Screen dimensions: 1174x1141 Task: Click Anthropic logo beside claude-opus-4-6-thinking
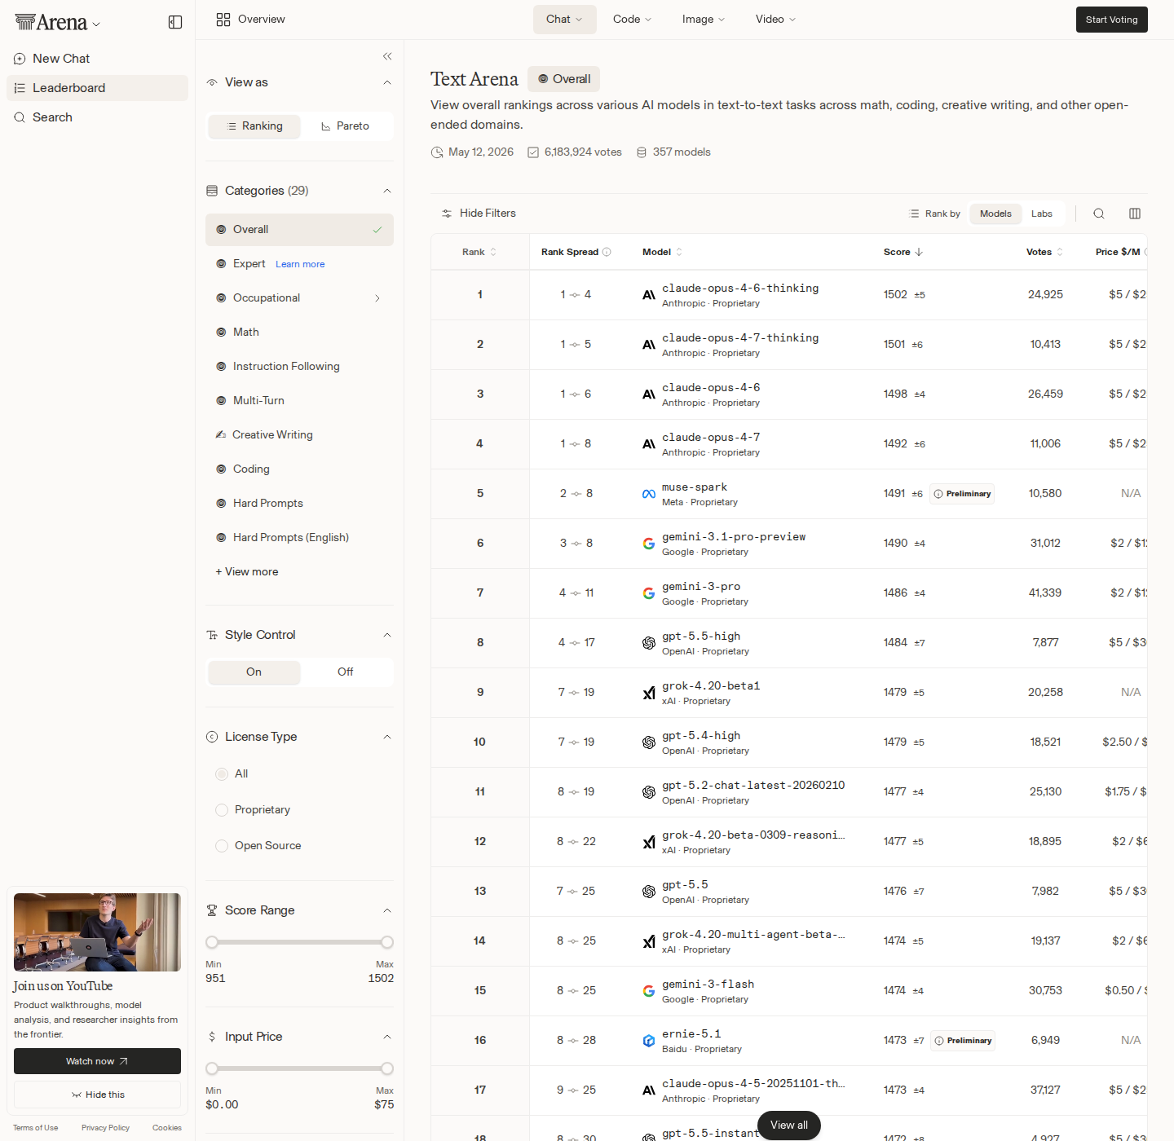(x=649, y=295)
